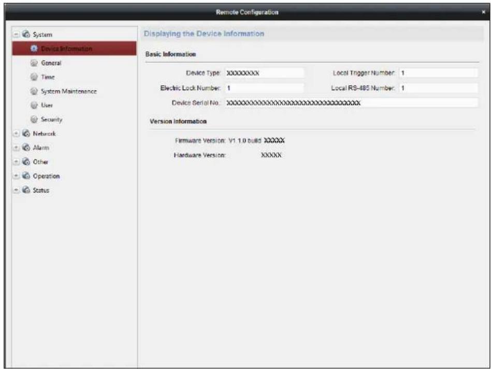Expand the Other tree node
Screen dimensions: 491x369
point(16,162)
